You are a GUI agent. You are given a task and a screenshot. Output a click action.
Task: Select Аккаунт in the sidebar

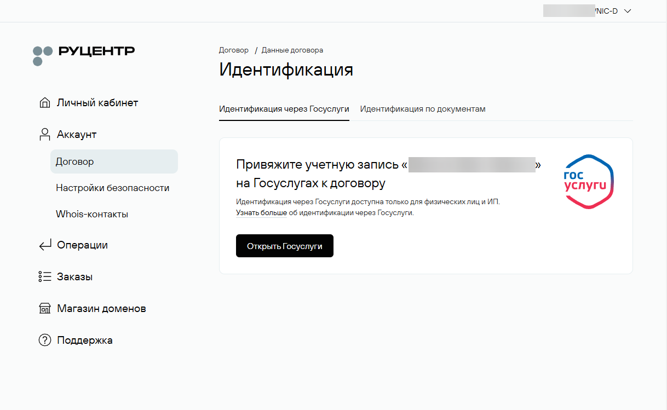tap(77, 135)
